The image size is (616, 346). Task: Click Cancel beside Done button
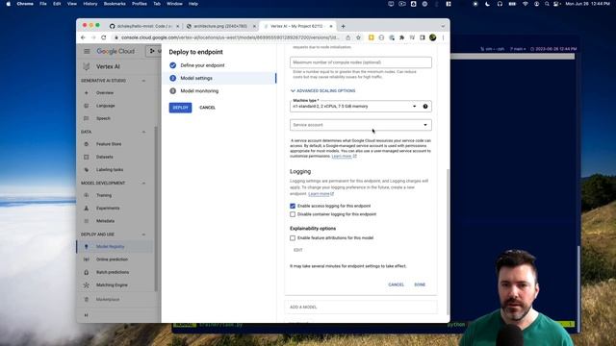click(x=396, y=284)
